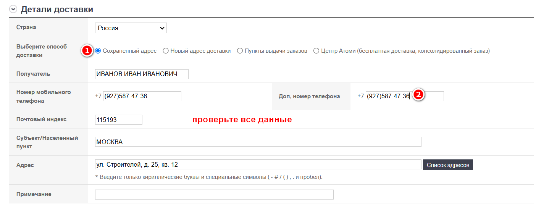This screenshot has height=211, width=536.
Task: Click the +7 prefix before mobile number
Action: coord(98,96)
